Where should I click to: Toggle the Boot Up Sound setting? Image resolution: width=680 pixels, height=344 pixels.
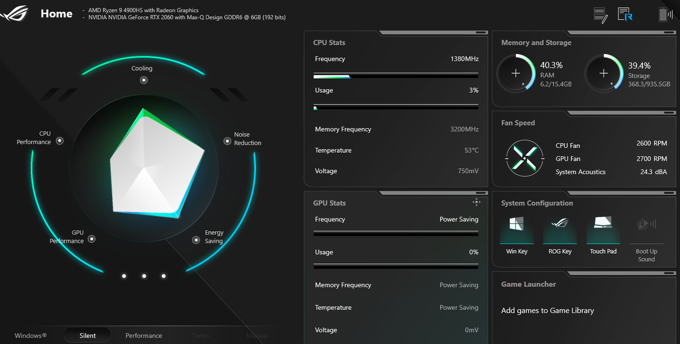coord(646,239)
